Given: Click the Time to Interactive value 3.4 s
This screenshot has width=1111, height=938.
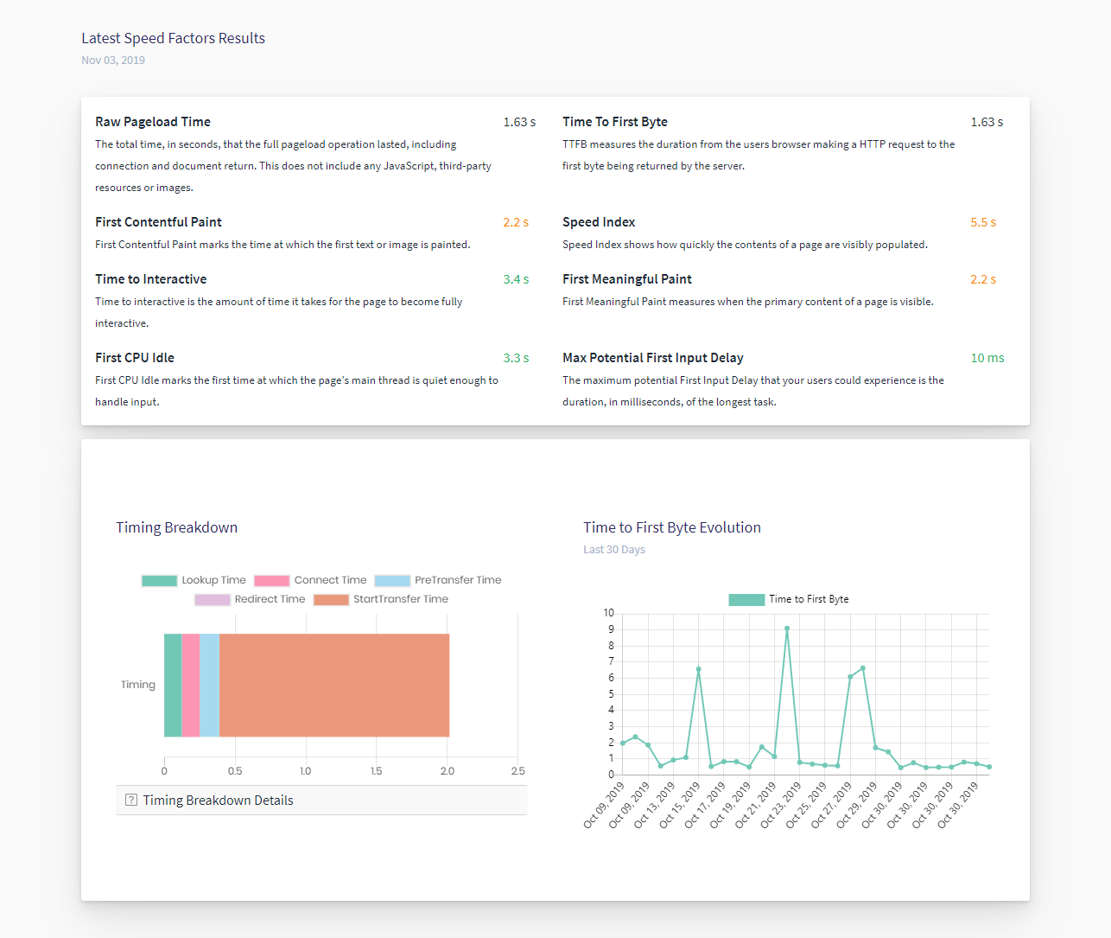Looking at the screenshot, I should pyautogui.click(x=516, y=278).
